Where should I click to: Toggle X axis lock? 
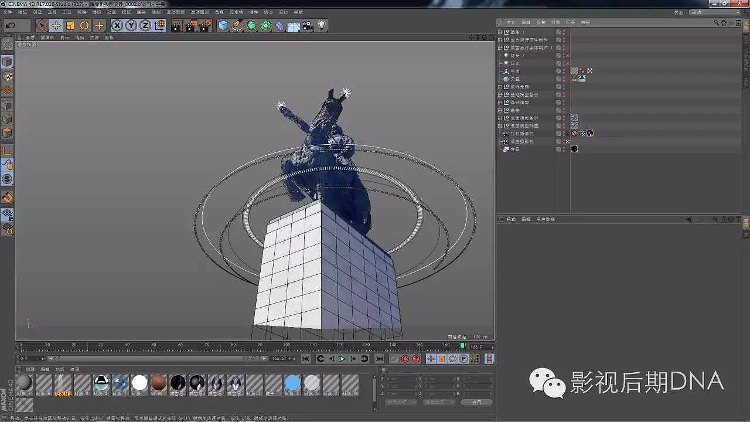tap(117, 25)
